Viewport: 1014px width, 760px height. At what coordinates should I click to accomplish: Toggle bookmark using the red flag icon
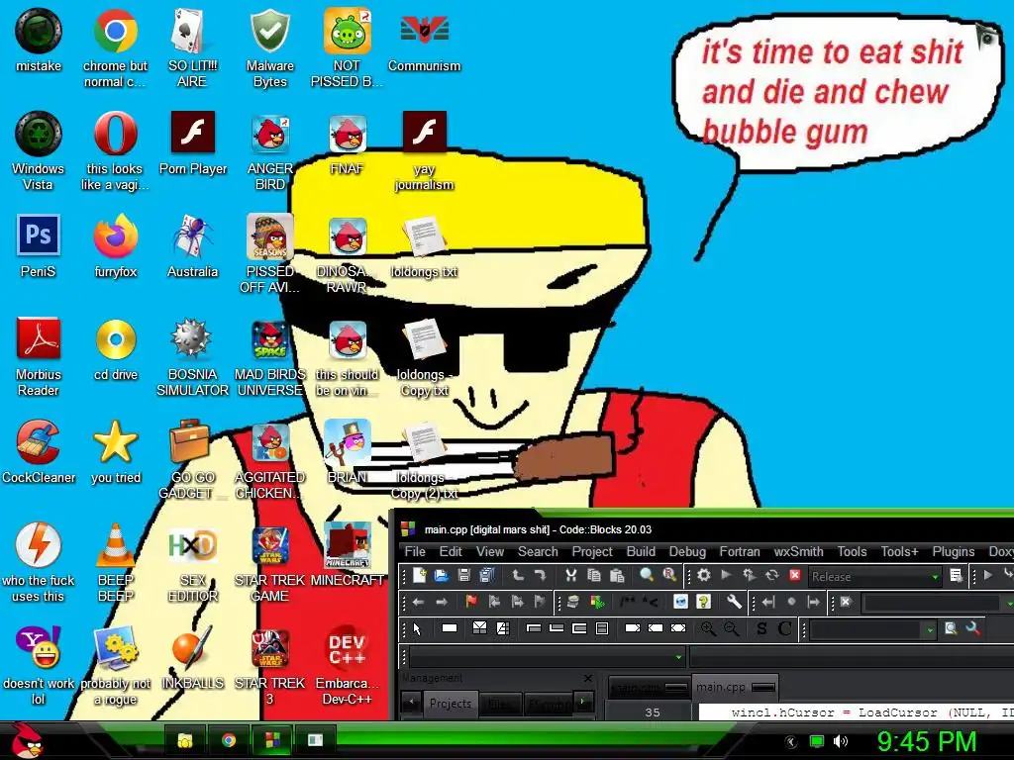(470, 602)
